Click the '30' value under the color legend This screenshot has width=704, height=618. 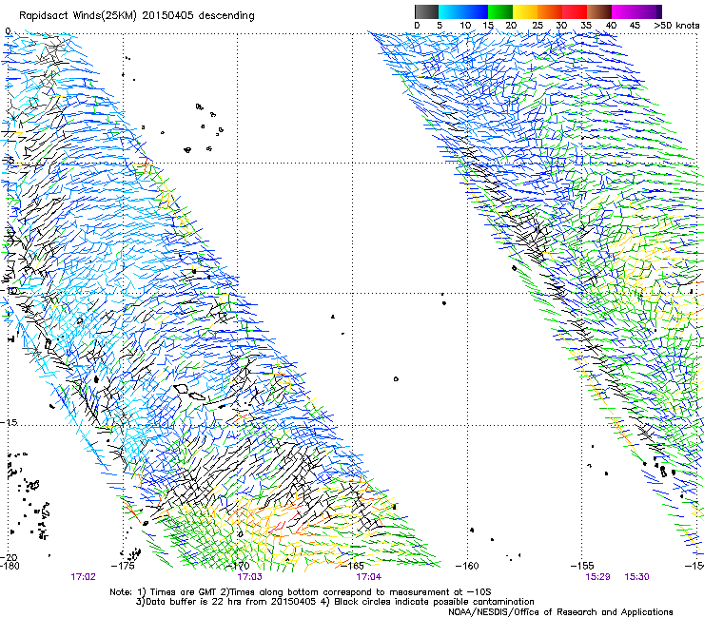561,26
